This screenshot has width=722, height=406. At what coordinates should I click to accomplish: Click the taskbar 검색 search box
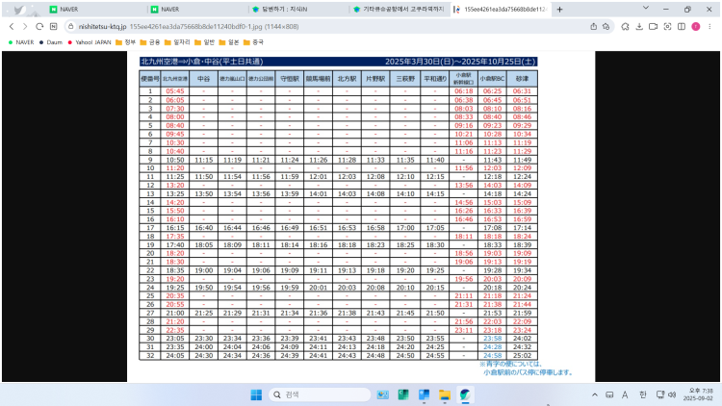pyautogui.click(x=320, y=394)
